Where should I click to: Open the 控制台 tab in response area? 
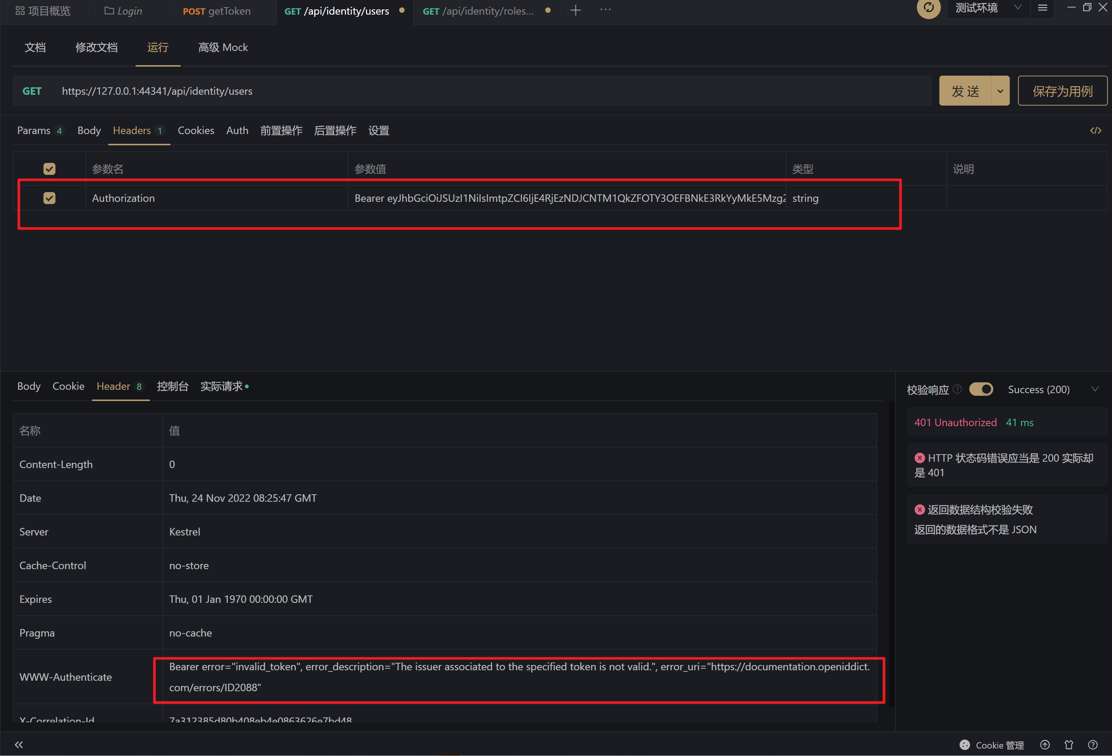173,386
